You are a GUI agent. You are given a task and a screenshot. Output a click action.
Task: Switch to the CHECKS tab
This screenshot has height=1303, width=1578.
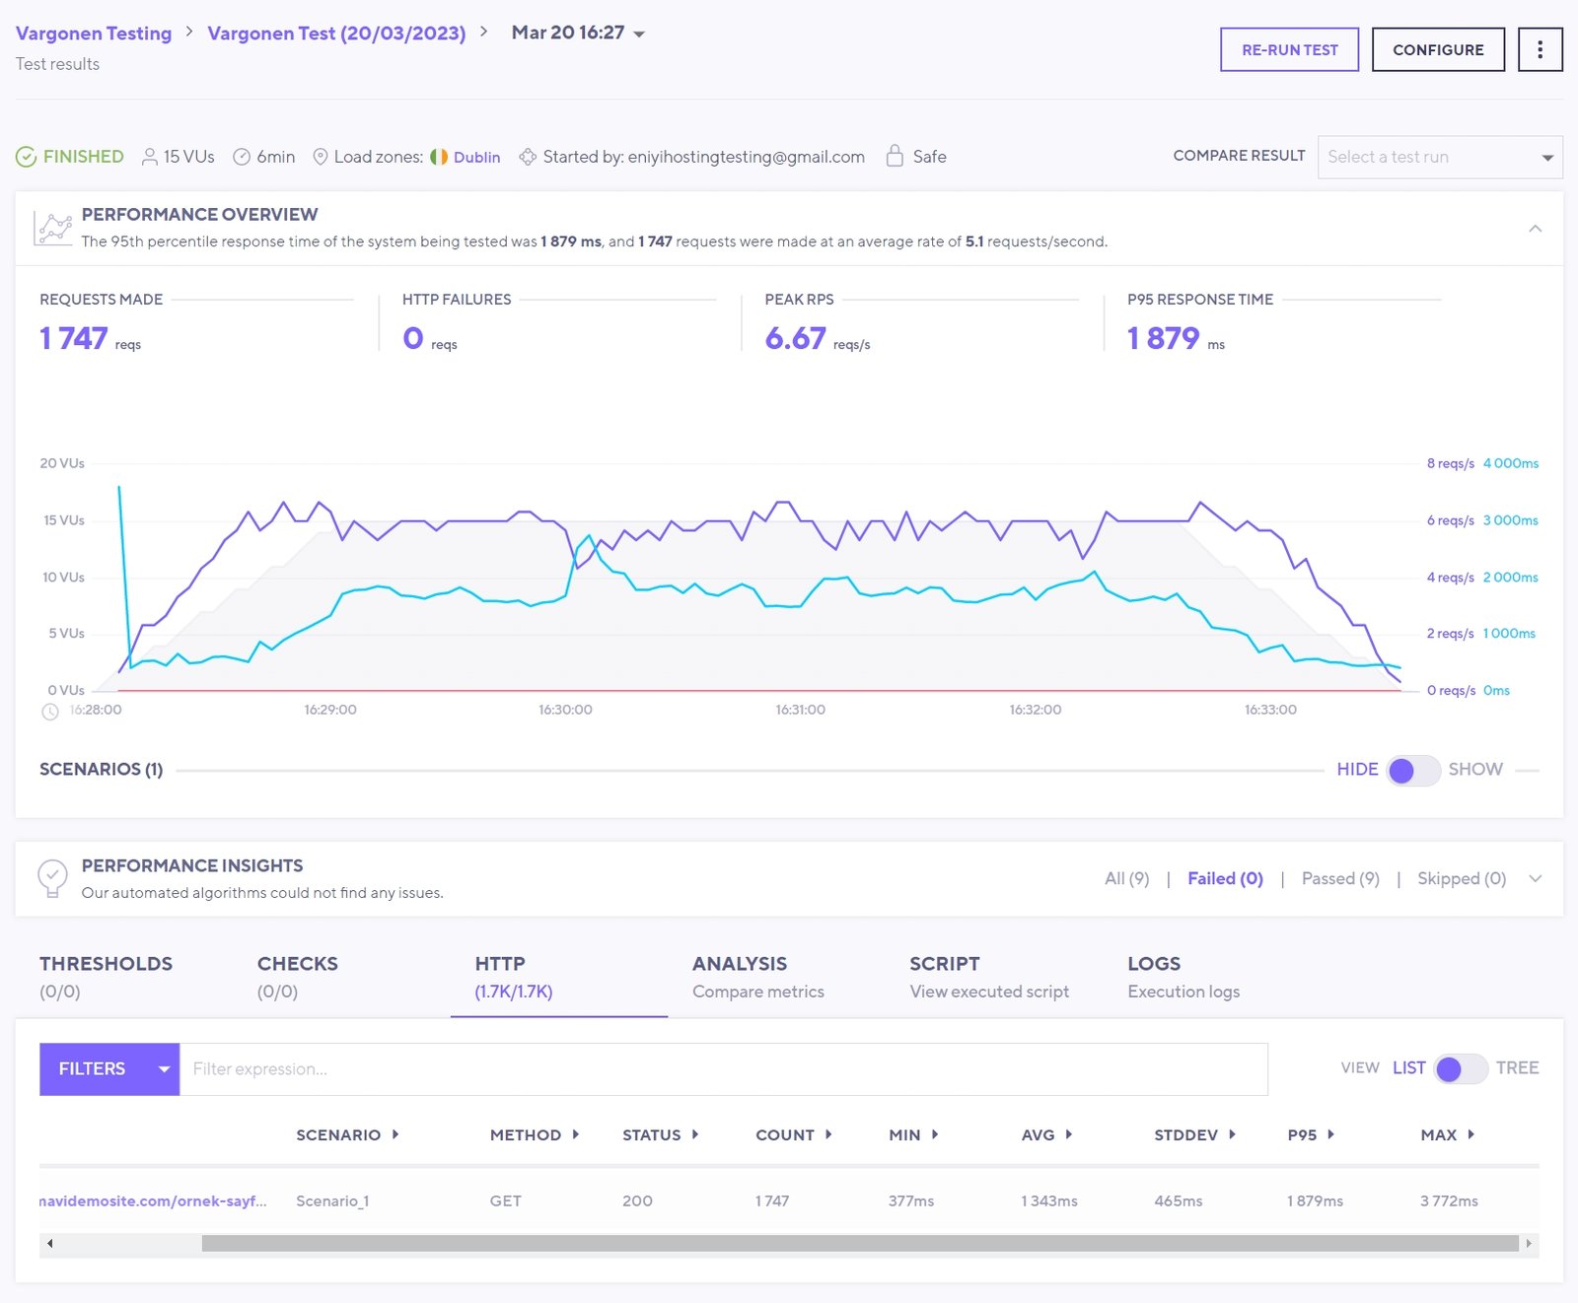297,977
